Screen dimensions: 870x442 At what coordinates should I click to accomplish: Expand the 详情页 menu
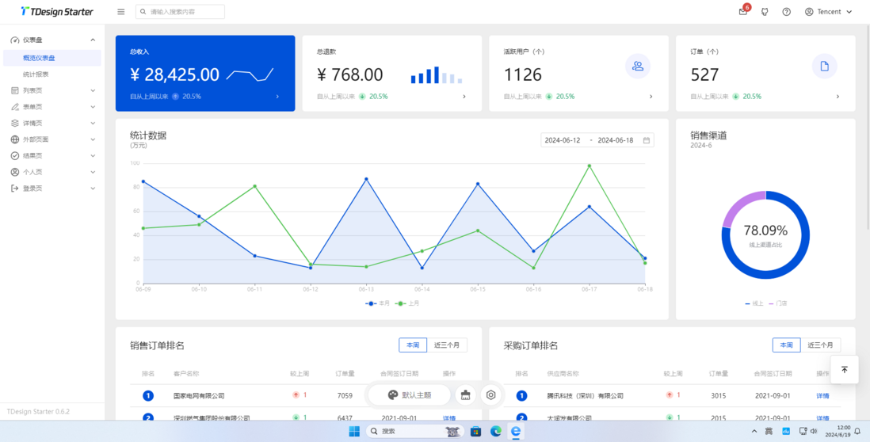click(x=52, y=123)
